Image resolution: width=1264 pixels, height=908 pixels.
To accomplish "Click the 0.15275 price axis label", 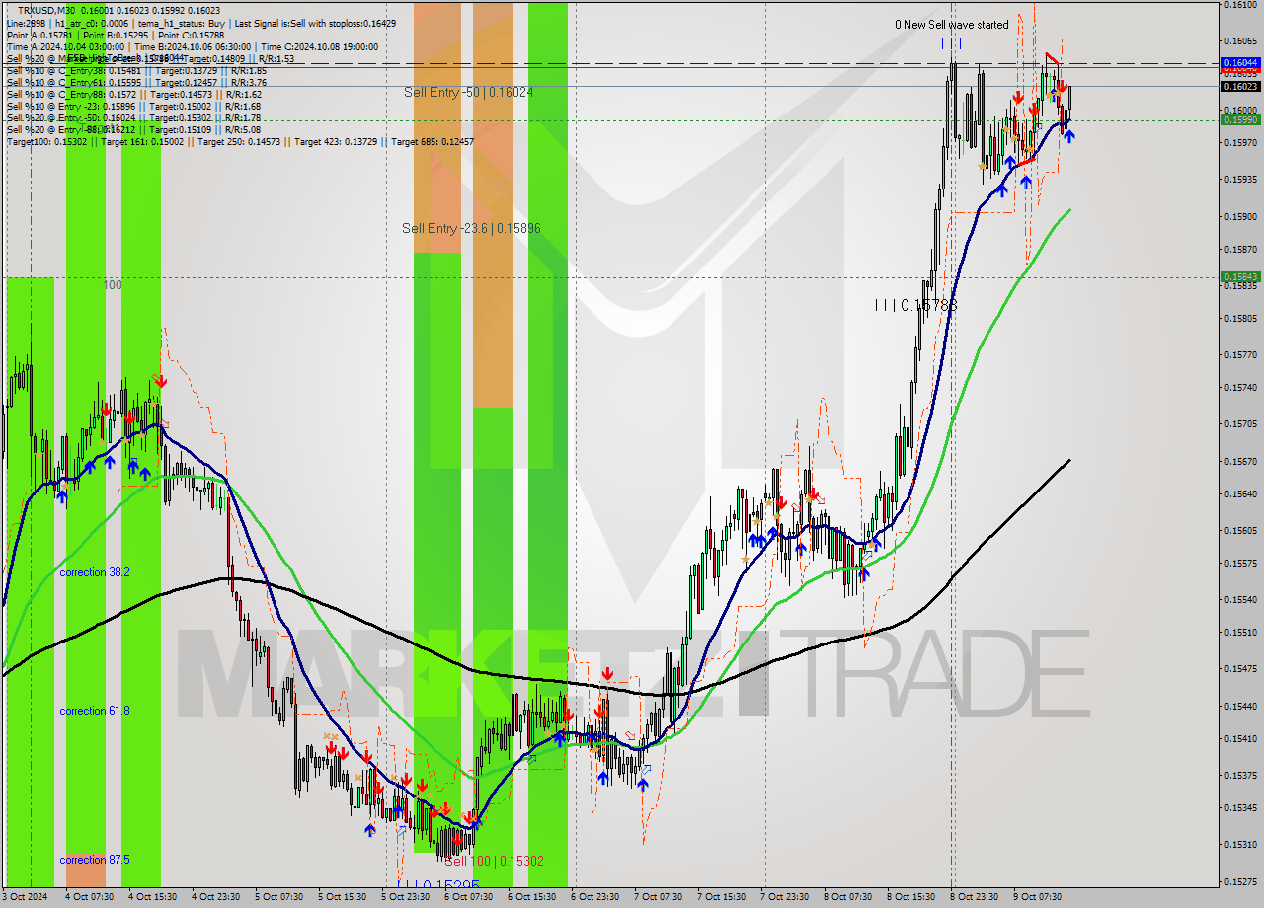I will coord(1241,881).
